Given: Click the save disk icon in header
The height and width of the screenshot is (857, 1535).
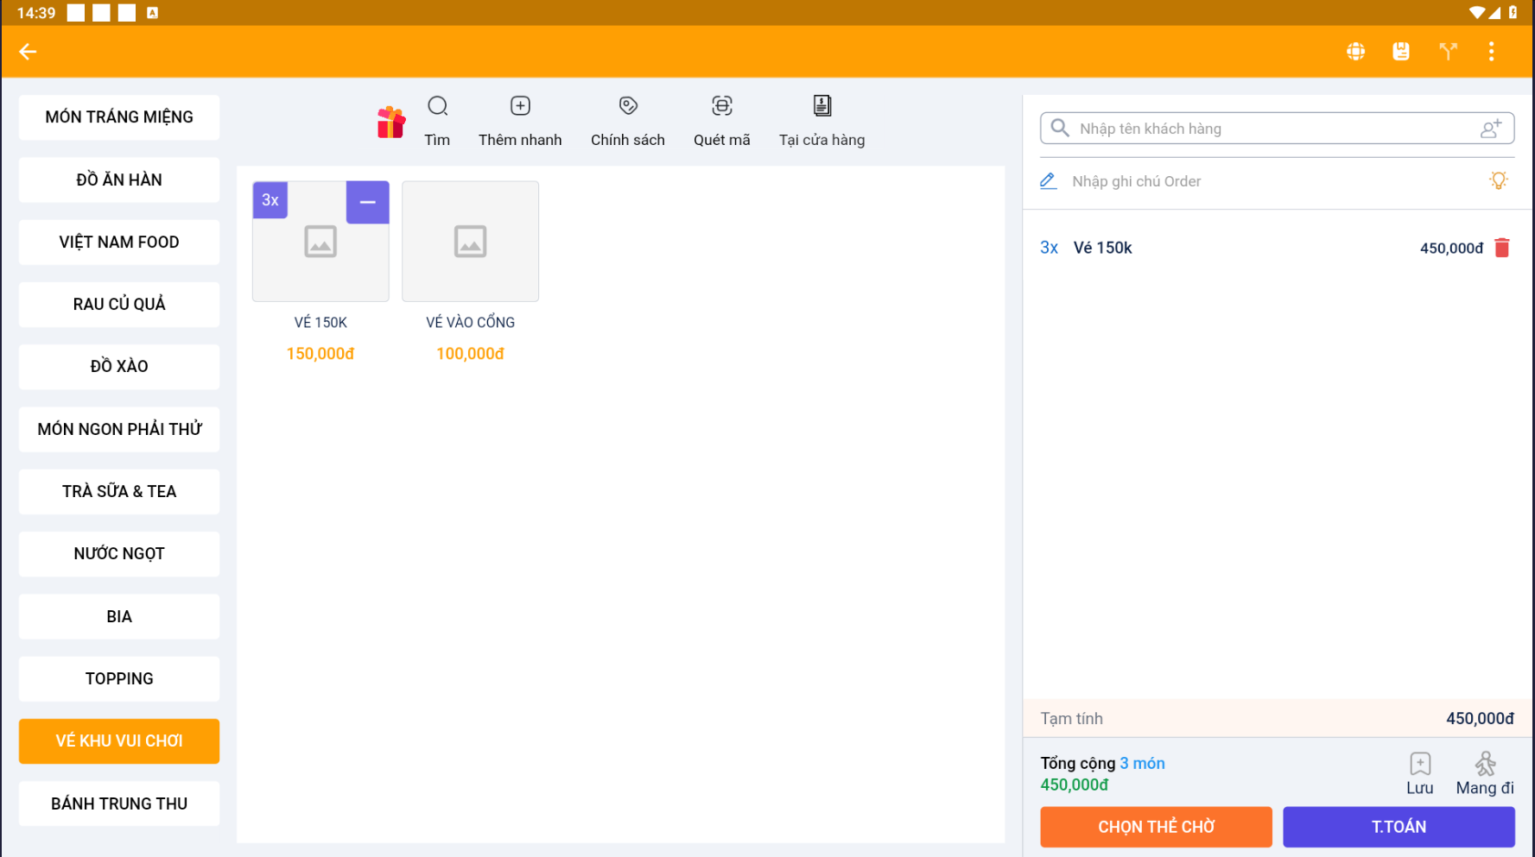Looking at the screenshot, I should point(1400,52).
